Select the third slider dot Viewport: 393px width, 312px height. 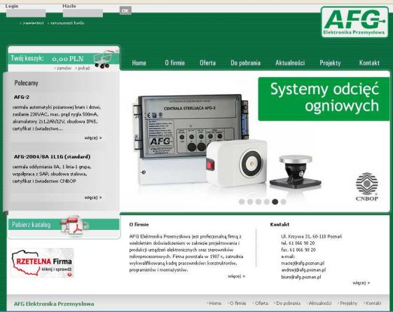click(x=258, y=202)
